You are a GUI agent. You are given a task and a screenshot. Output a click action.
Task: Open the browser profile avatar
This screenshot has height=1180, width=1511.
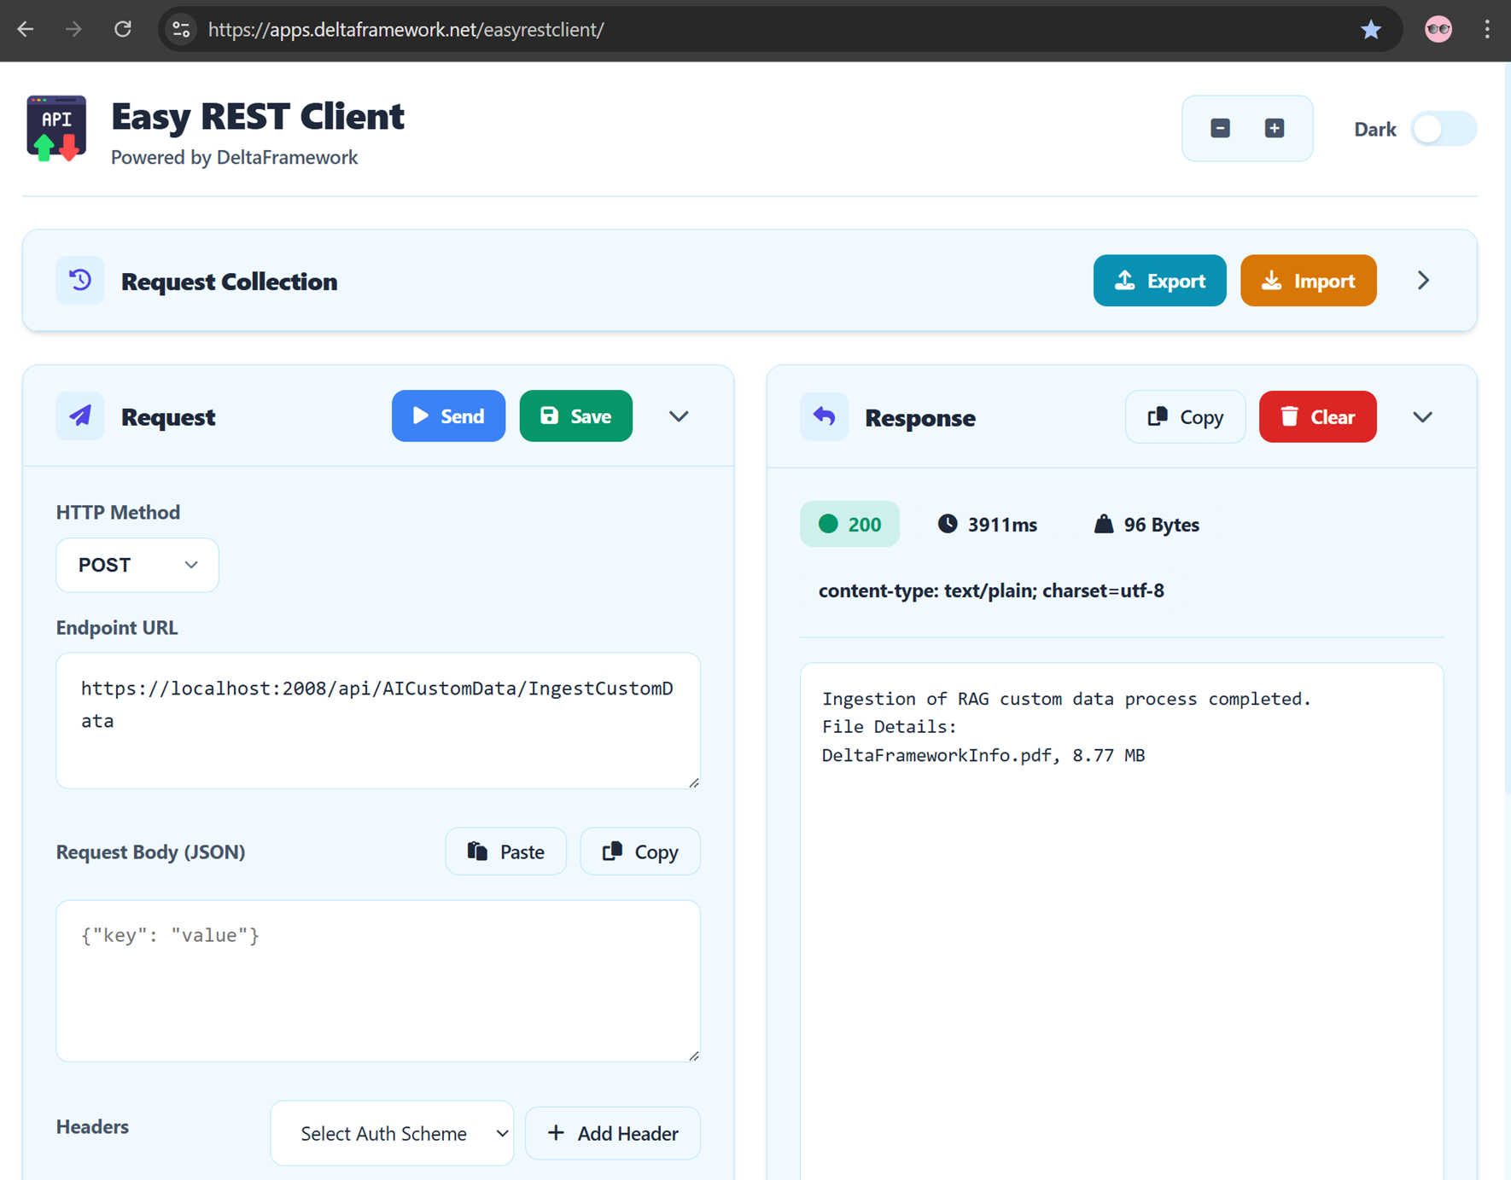click(1438, 30)
